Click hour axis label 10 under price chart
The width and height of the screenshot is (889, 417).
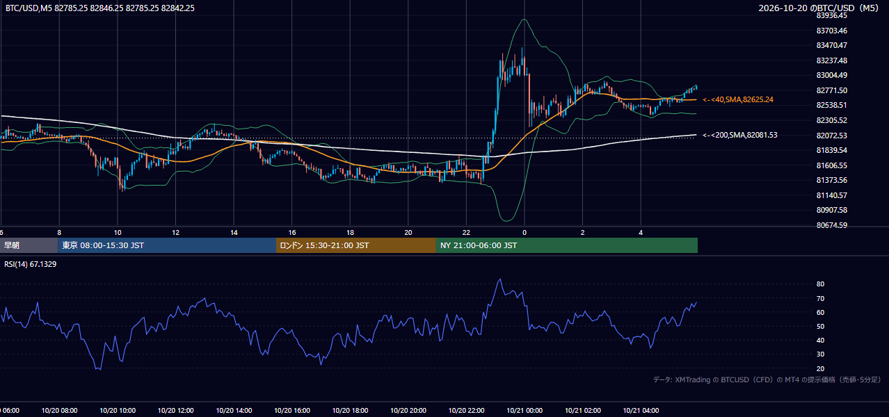coord(118,233)
